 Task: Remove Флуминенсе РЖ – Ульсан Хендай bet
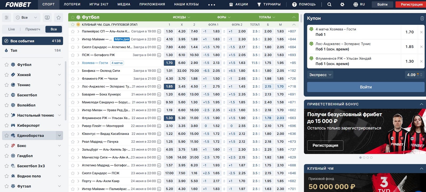tap(421, 61)
